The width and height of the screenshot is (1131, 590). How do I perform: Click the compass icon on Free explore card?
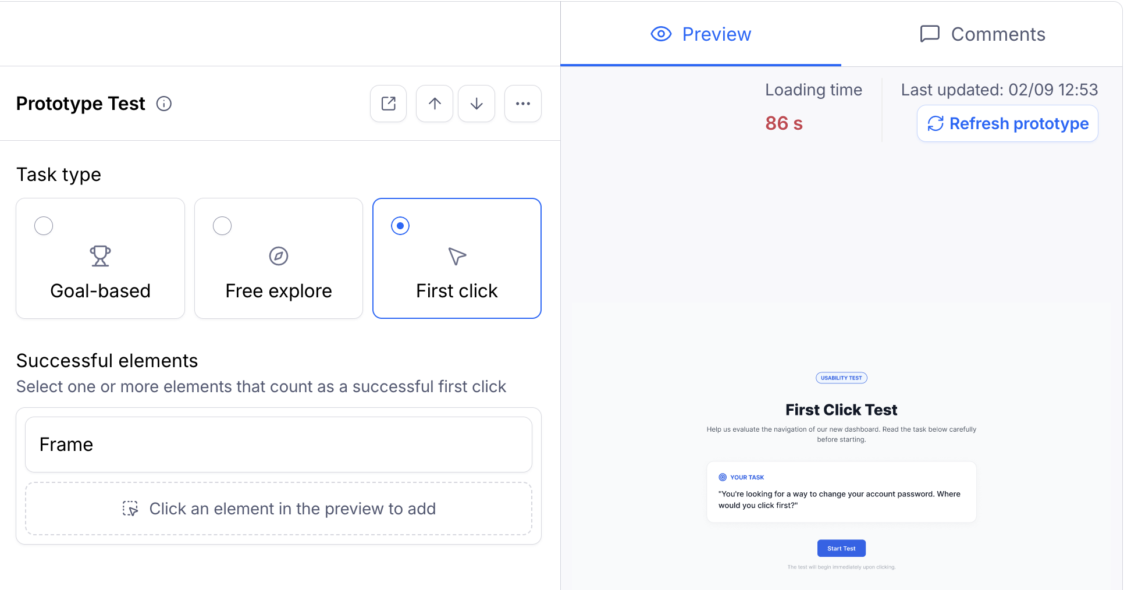click(279, 256)
